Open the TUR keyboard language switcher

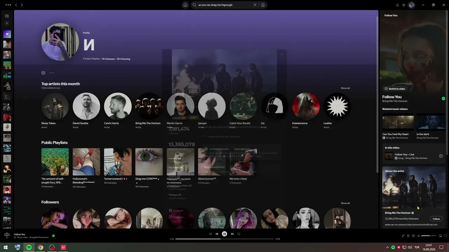click(417, 247)
